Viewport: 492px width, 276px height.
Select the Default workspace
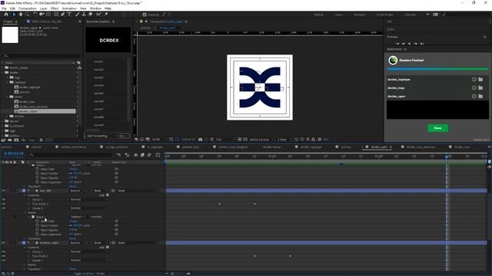point(318,15)
